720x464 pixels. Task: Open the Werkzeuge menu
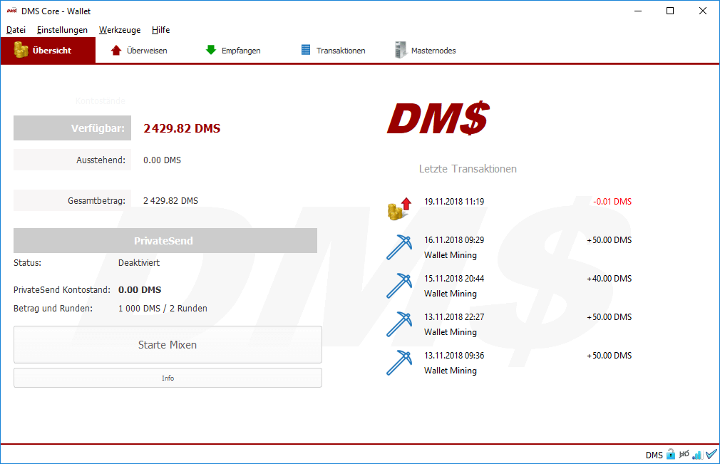tap(120, 30)
